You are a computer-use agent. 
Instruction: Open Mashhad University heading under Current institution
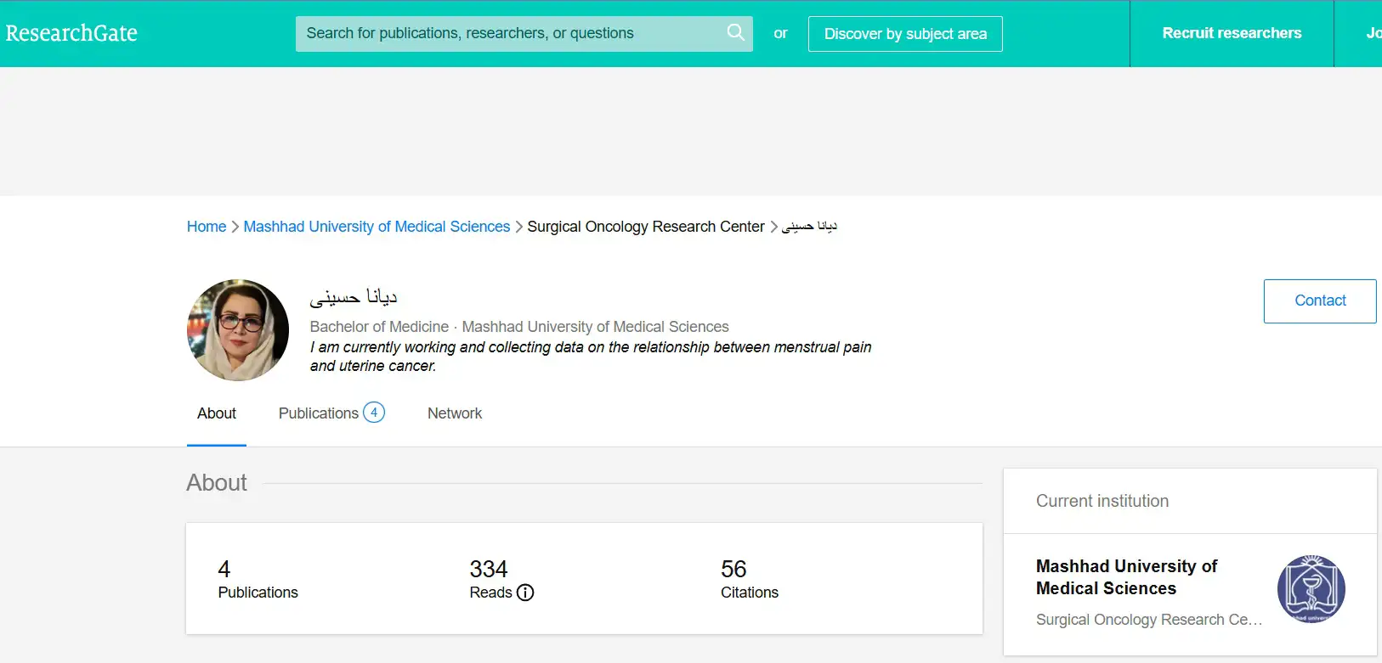pyautogui.click(x=1126, y=577)
